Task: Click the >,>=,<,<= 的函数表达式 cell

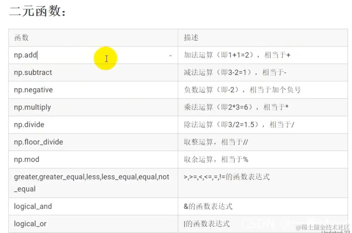Action: coord(263,183)
